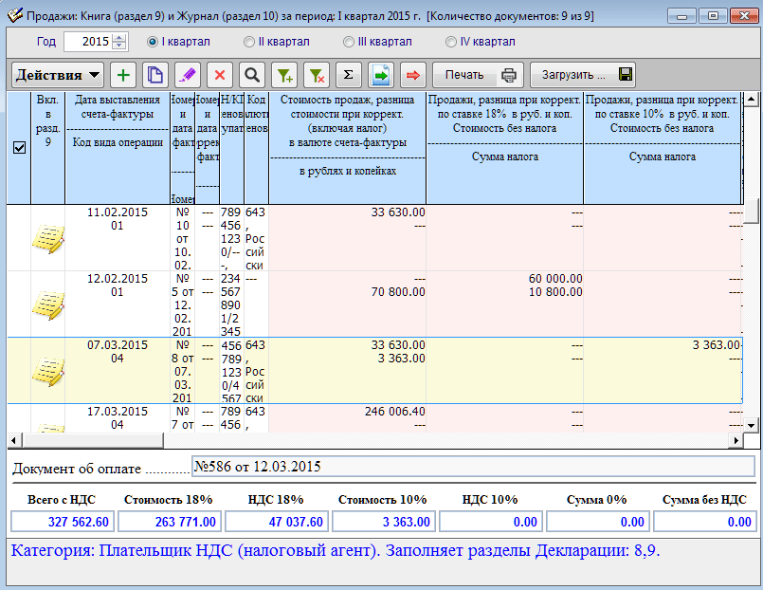Increase year with the spinner up arrow

point(119,37)
